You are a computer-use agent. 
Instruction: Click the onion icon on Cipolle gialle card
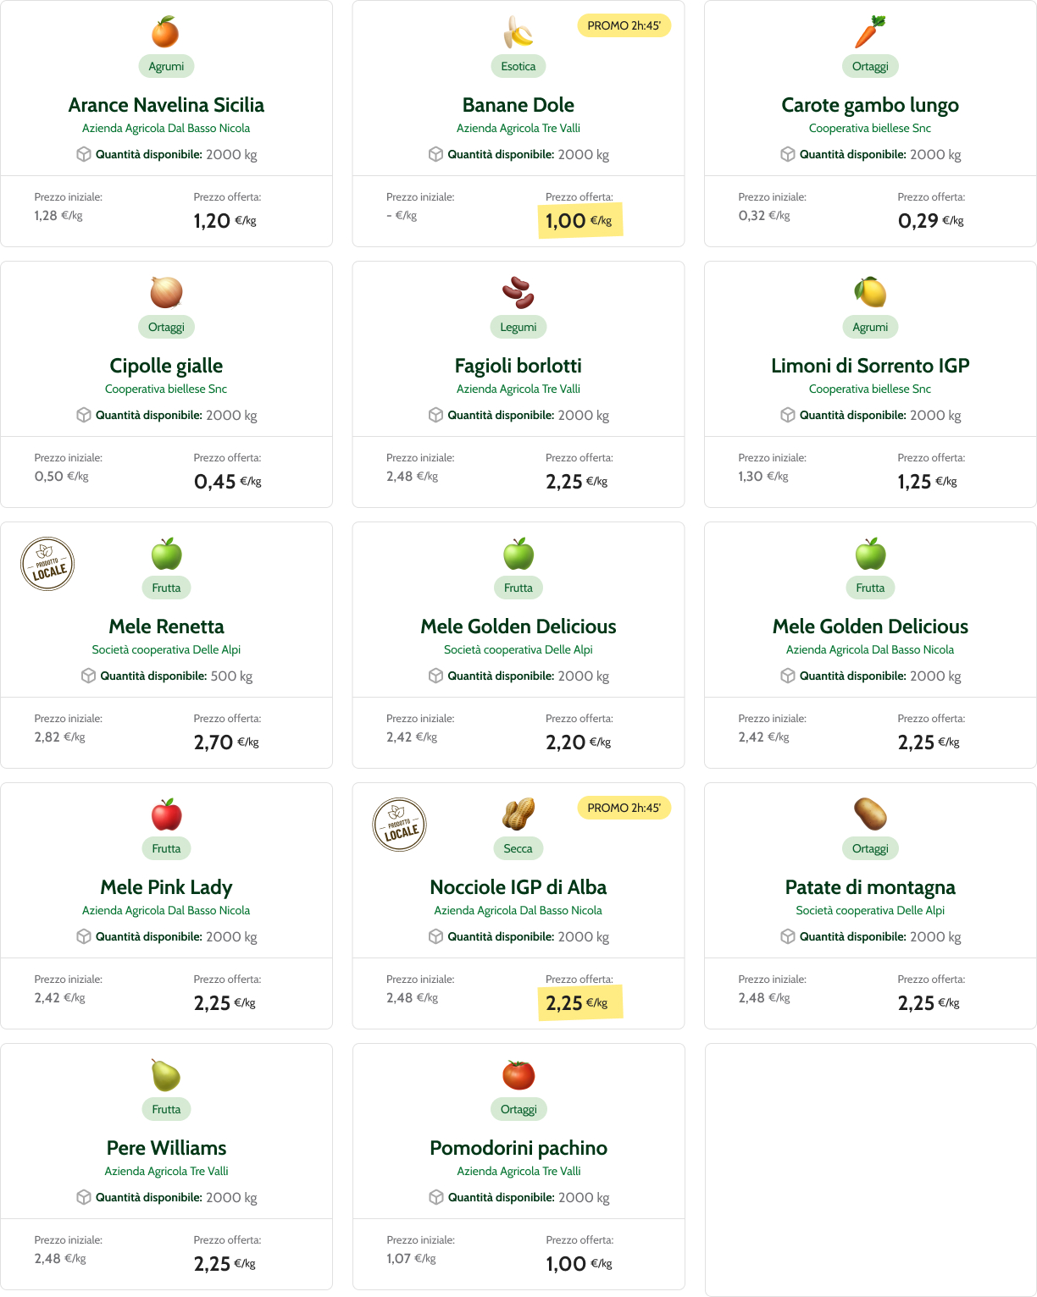tap(166, 293)
